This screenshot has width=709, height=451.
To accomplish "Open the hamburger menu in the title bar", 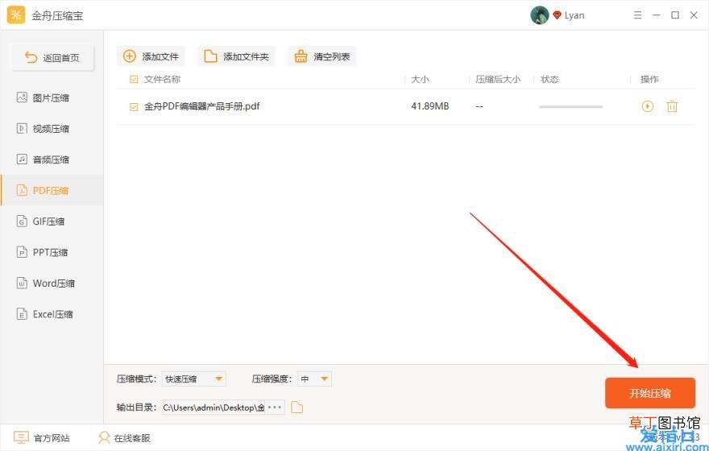I will 637,15.
